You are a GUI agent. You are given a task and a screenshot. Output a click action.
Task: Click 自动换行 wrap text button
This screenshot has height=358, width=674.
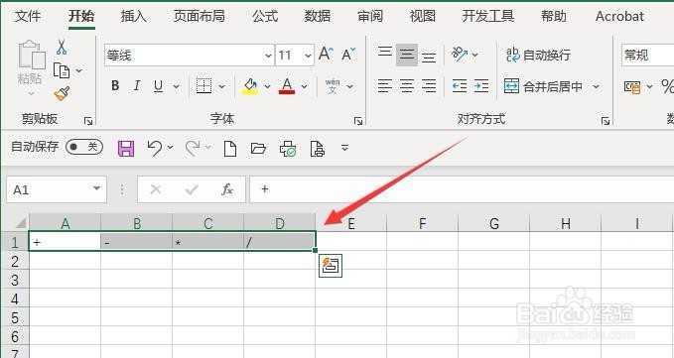coord(538,55)
